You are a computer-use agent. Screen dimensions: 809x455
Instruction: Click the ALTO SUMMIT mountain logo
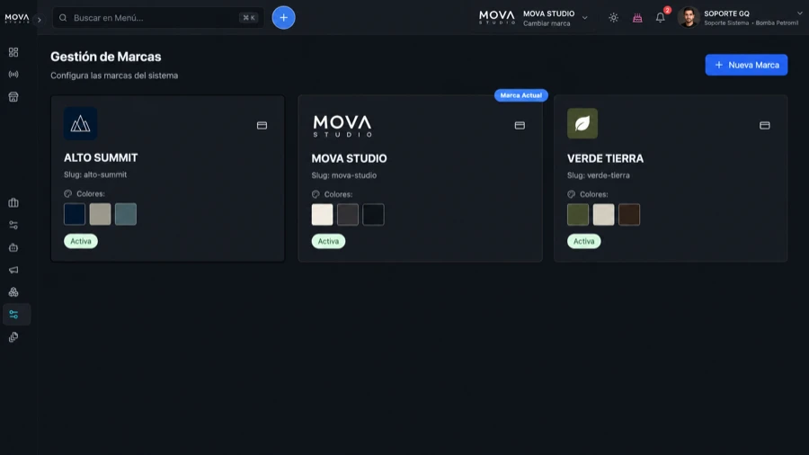click(x=81, y=123)
